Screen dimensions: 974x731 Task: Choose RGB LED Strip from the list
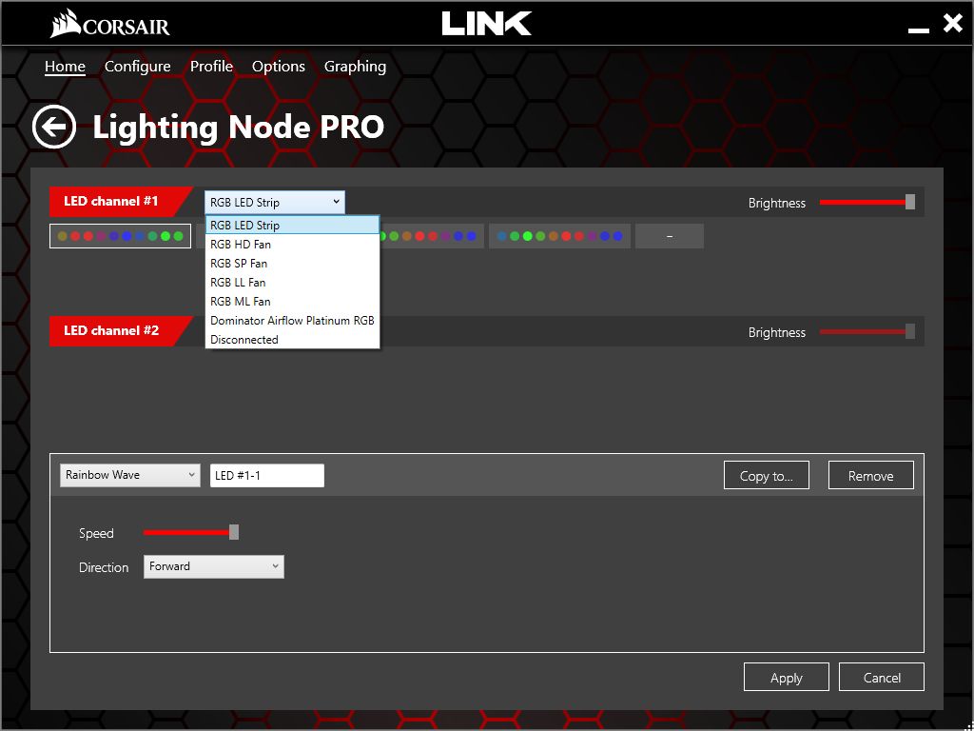[292, 225]
